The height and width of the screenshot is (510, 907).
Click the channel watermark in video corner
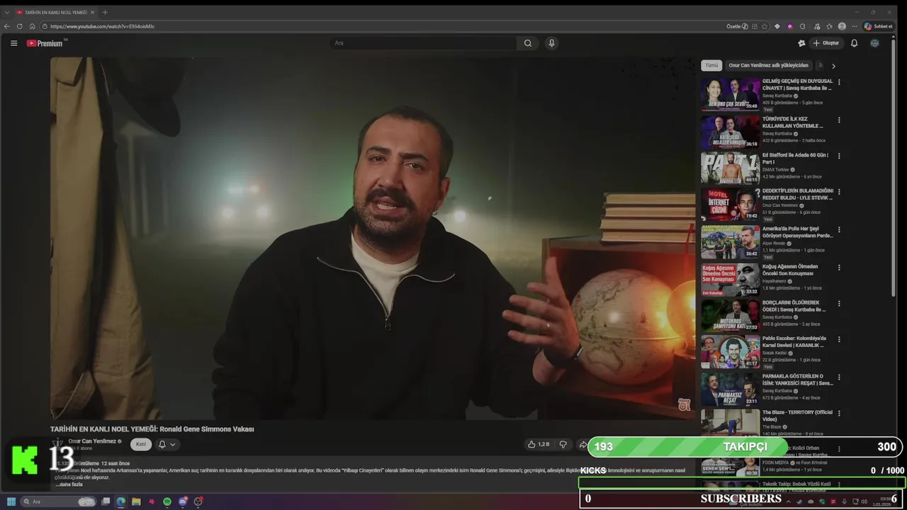[684, 404]
